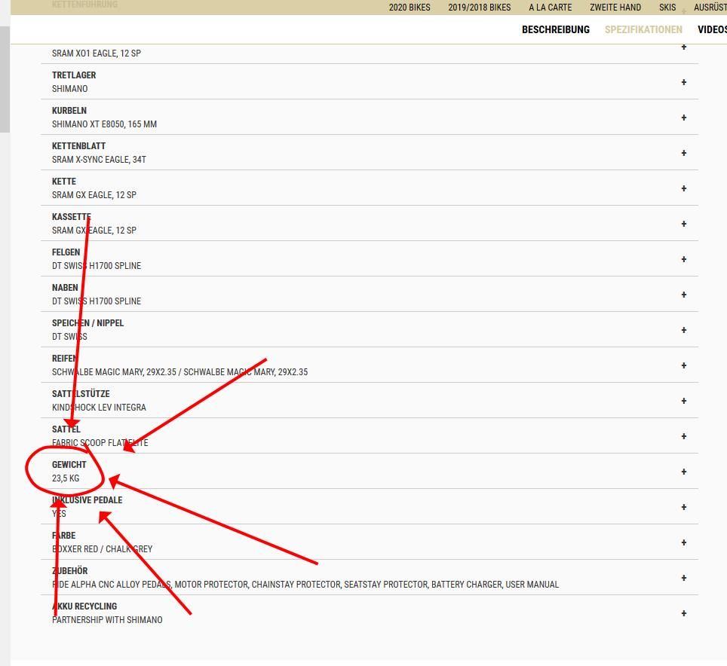Screen dimensions: 727x666
Task: Expand the Sattel row plus icon
Action: click(683, 436)
